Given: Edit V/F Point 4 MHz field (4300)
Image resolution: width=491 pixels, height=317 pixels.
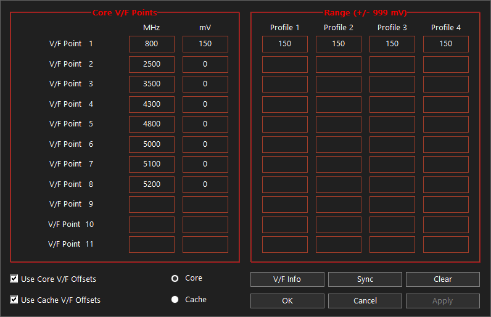Looking at the screenshot, I should [152, 104].
